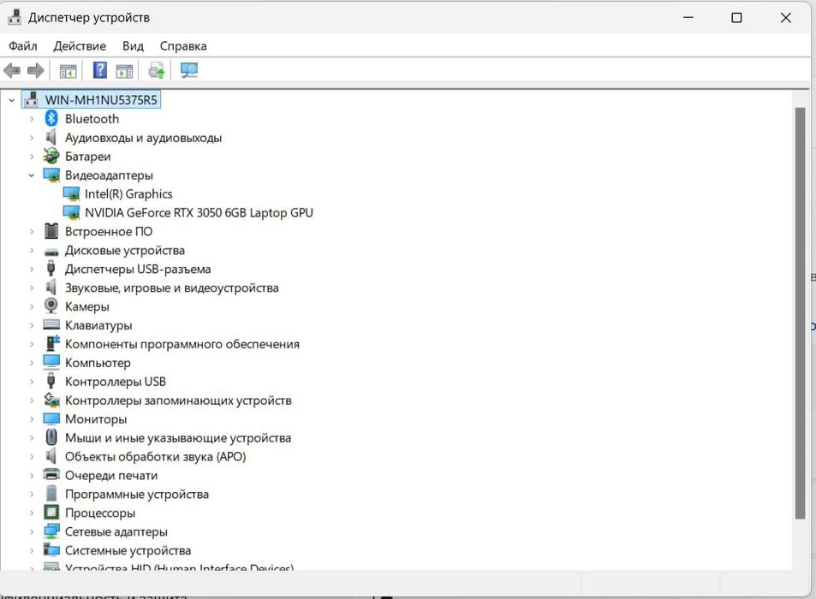
Task: Click the Компоненты программного обеспечения icon
Action: [52, 343]
